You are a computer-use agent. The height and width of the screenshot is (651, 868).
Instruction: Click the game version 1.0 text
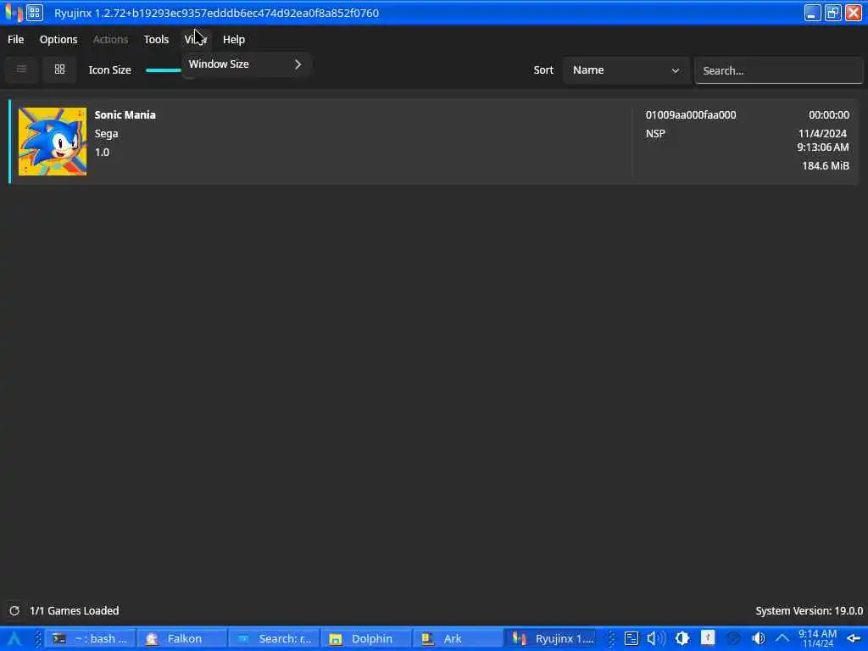[102, 153]
